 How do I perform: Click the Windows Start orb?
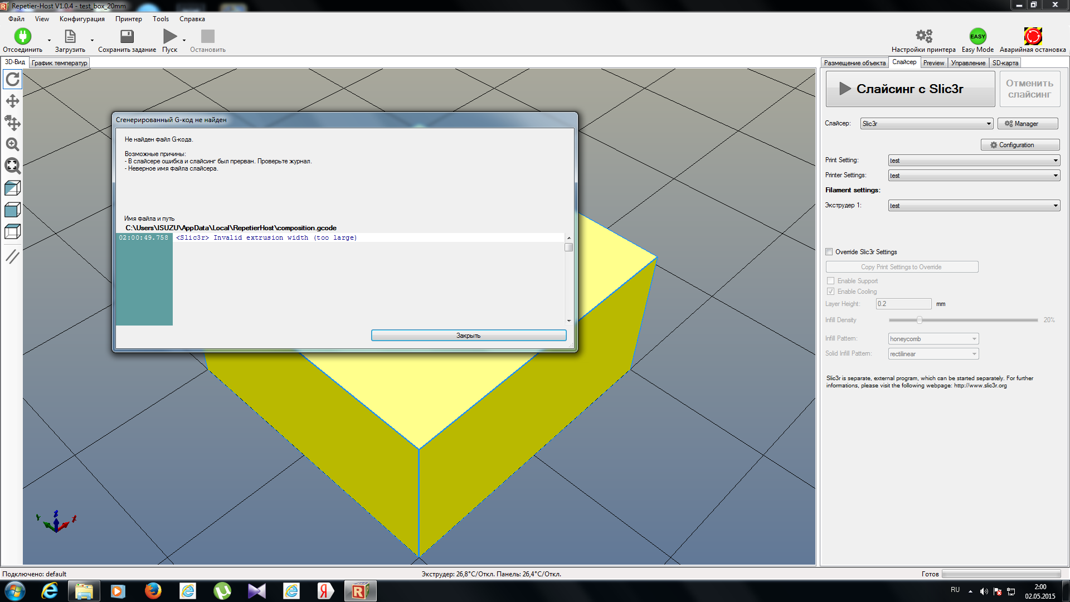tap(15, 591)
